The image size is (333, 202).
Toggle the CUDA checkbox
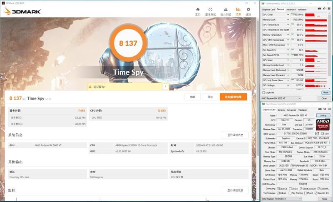tap(290, 189)
